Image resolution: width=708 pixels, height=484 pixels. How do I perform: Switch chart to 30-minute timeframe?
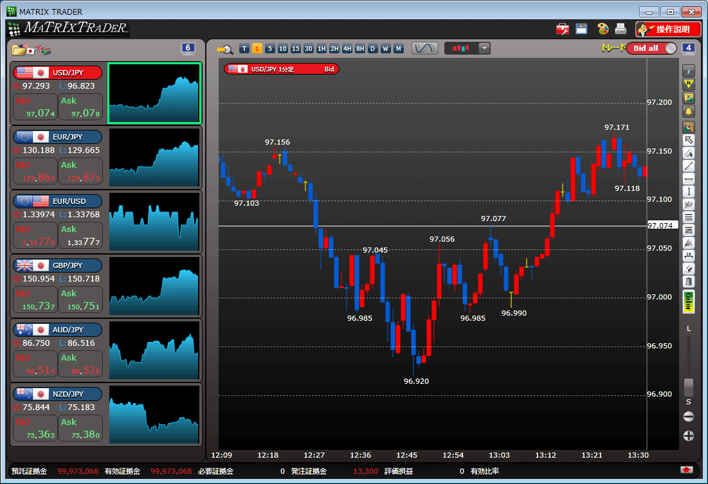pos(309,48)
